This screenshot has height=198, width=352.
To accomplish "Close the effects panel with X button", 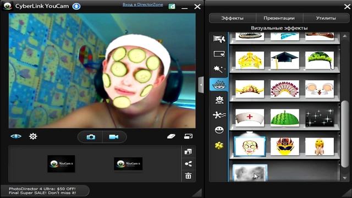I will [x=347, y=7].
